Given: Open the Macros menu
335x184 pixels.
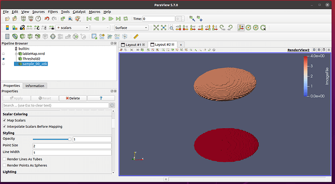Looking at the screenshot, I should click(x=95, y=12).
